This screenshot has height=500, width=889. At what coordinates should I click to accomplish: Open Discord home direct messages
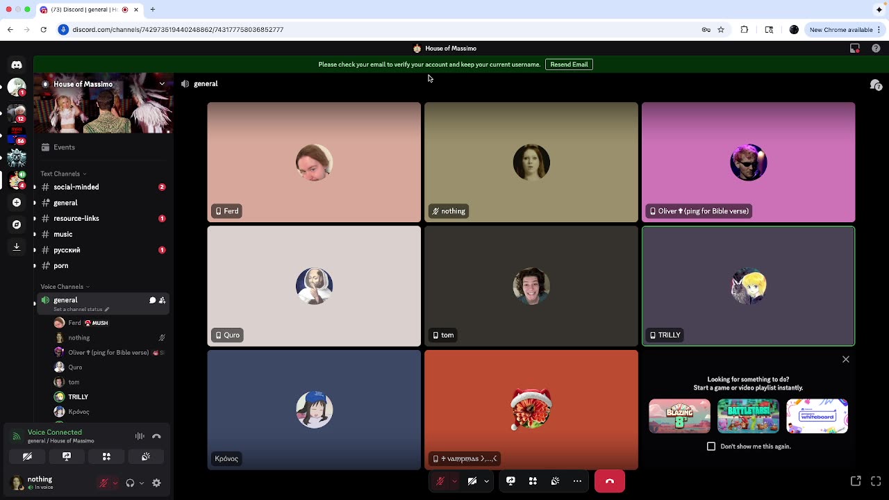pyautogui.click(x=17, y=65)
